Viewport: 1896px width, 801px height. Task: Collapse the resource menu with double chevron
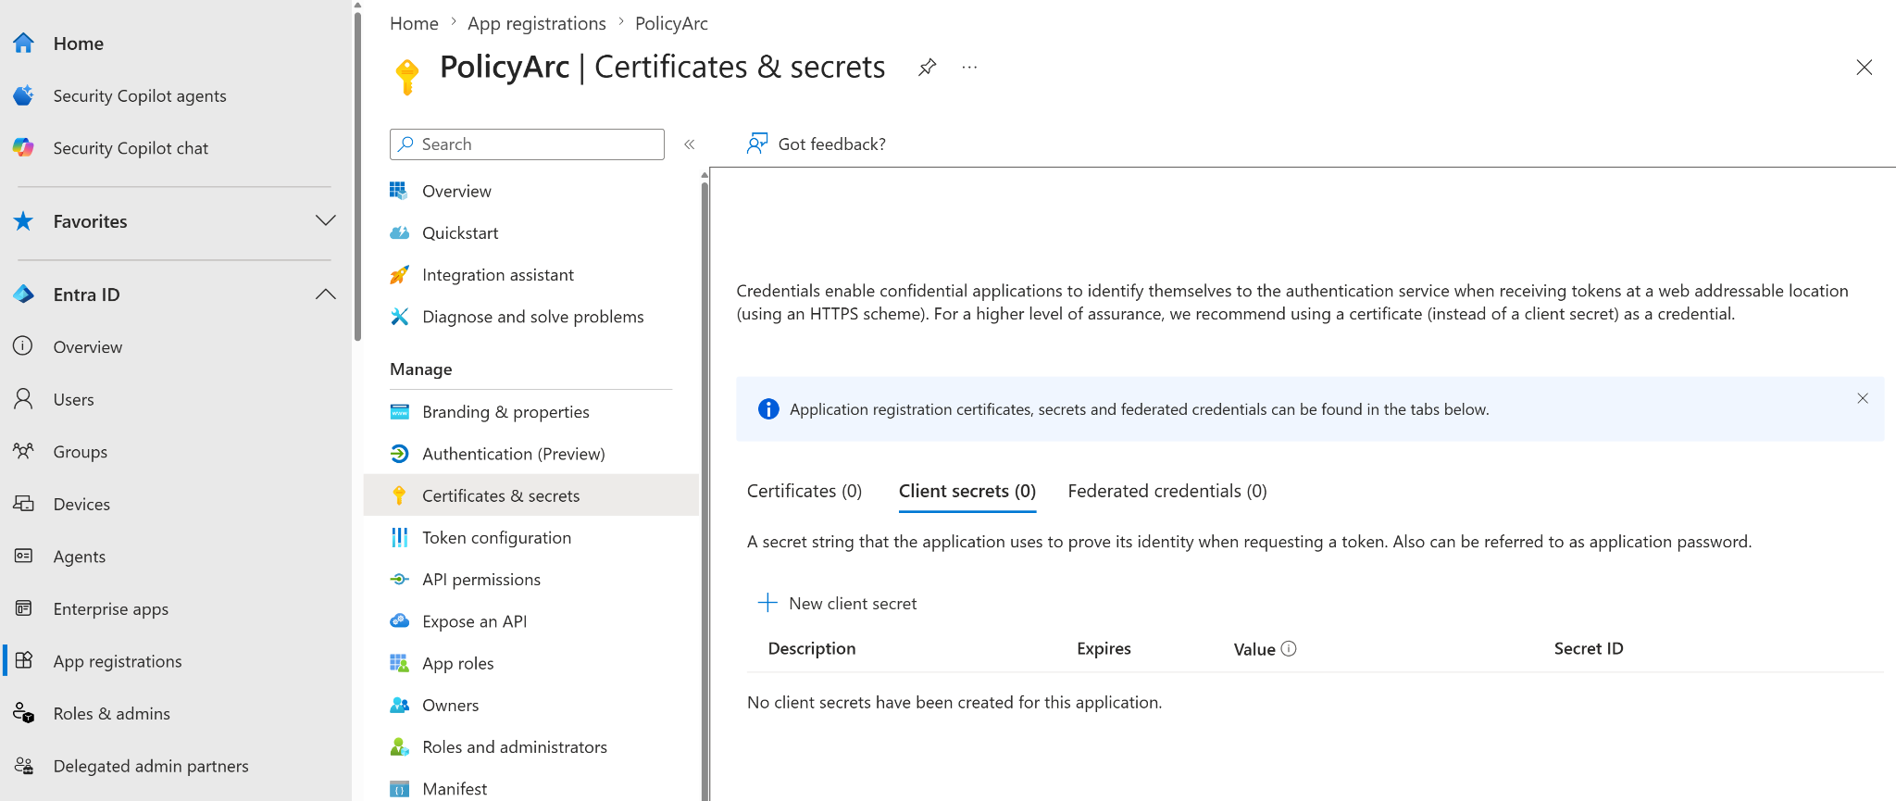tap(689, 144)
